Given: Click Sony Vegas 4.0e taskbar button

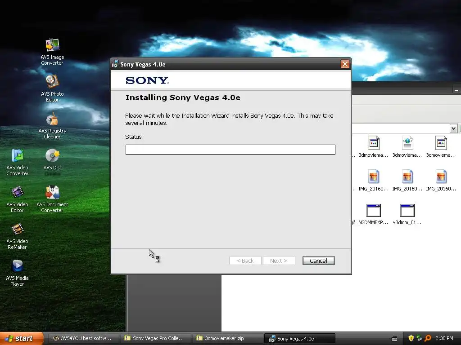Looking at the screenshot, I should tap(299, 339).
